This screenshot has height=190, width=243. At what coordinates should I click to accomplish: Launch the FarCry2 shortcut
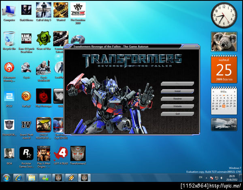click(x=26, y=99)
